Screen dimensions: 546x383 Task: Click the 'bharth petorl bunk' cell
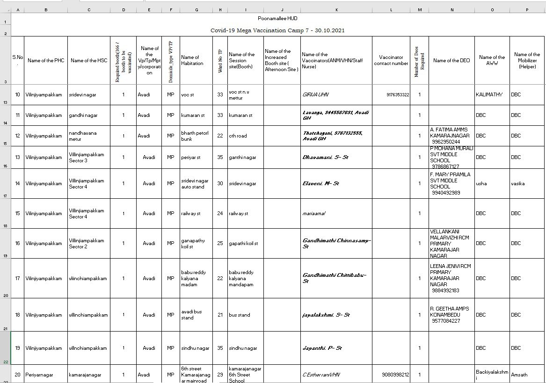197,136
